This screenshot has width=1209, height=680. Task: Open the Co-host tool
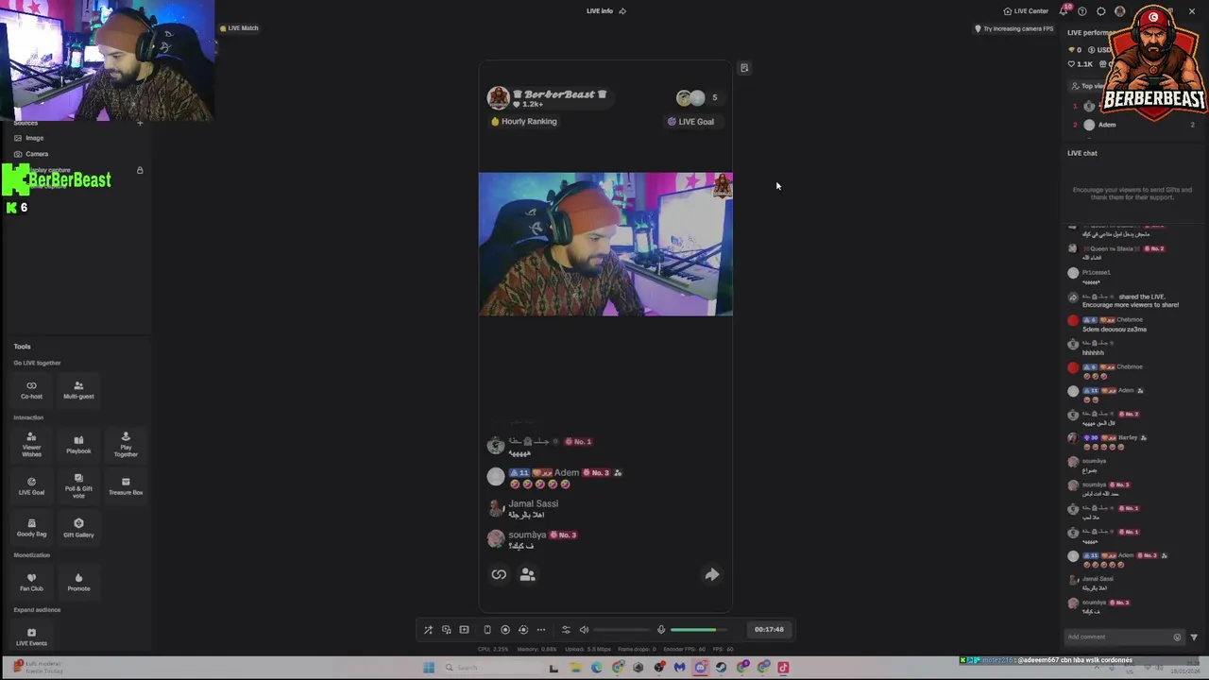pyautogui.click(x=31, y=389)
